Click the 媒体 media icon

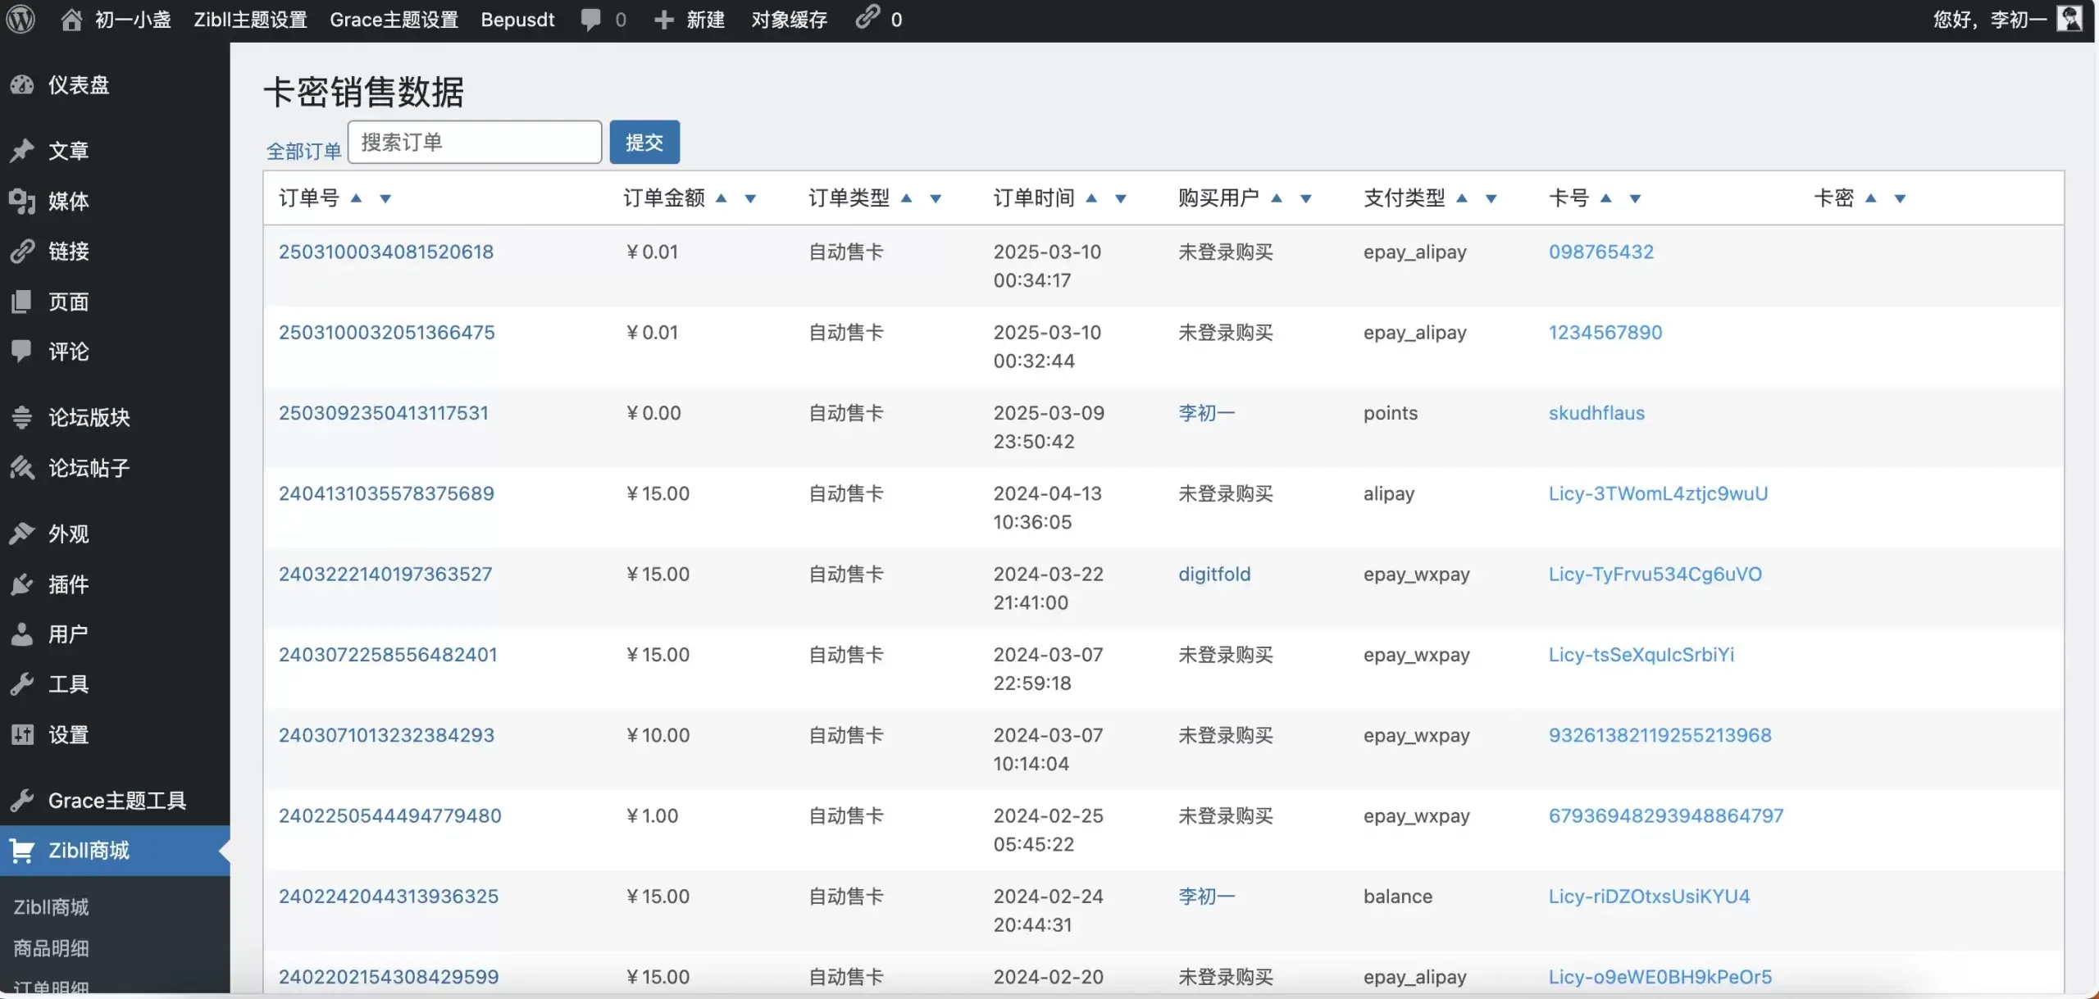[x=22, y=201]
